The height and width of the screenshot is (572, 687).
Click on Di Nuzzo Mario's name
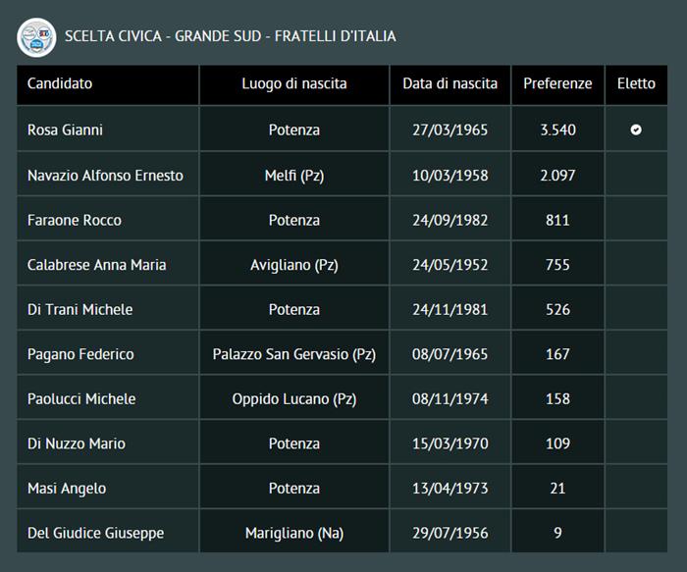pyautogui.click(x=77, y=443)
